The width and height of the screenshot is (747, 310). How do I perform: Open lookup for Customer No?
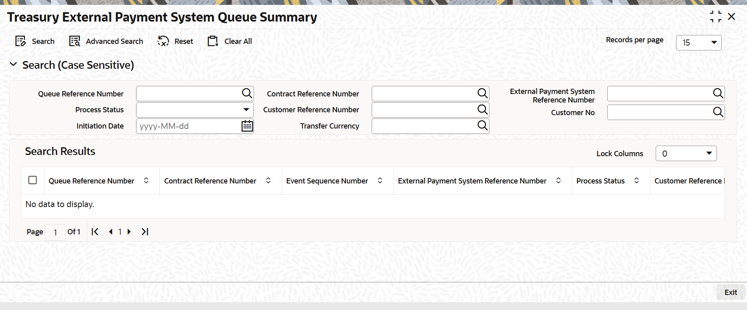click(x=718, y=112)
